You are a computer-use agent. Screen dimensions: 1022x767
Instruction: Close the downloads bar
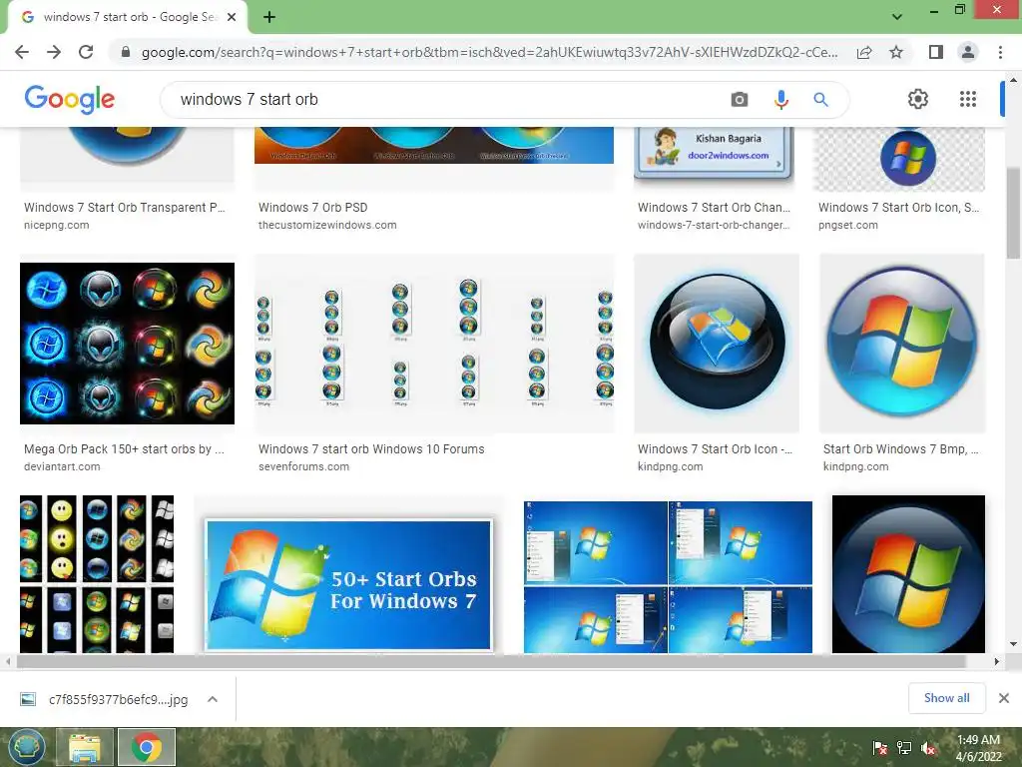coord(1004,698)
